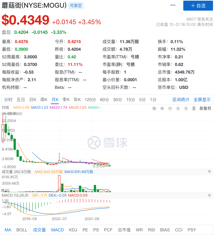The image size is (214, 237).
Task: Click the 6807 球友关注 followers text
Action: [199, 19]
